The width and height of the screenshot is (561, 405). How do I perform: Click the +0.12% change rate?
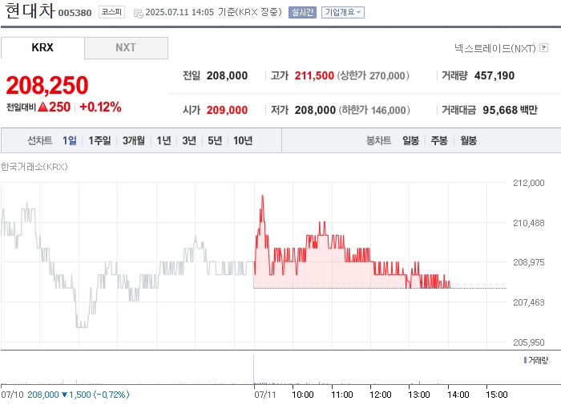pos(100,107)
